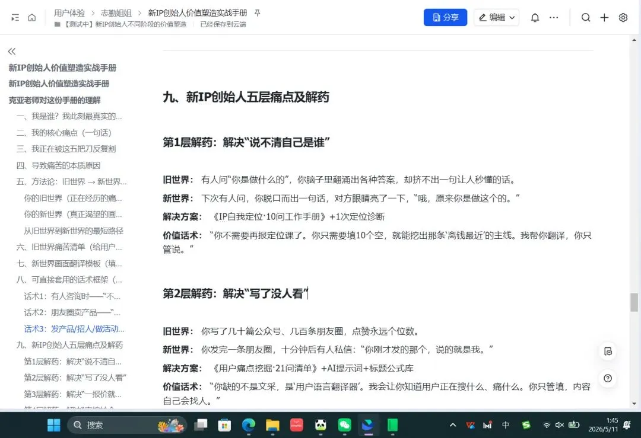This screenshot has width=641, height=438.
Task: Open the 编辑 mode dropdown
Action: click(496, 18)
